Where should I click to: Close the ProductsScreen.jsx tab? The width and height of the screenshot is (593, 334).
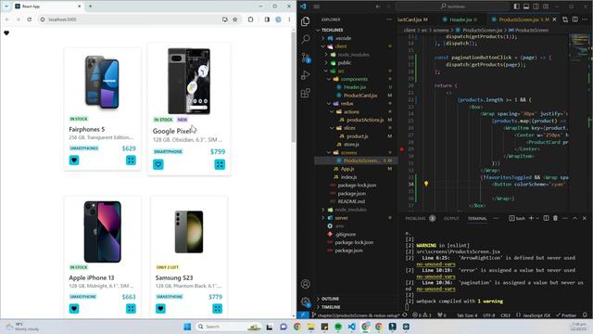tap(554, 19)
